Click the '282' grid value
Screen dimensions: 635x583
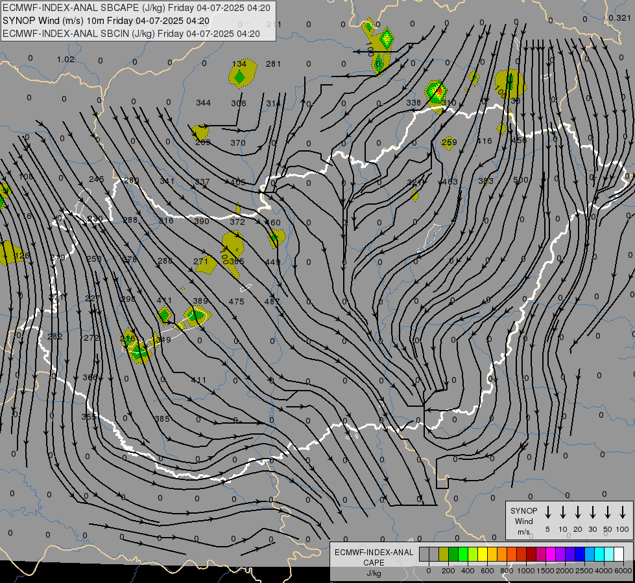pos(55,336)
